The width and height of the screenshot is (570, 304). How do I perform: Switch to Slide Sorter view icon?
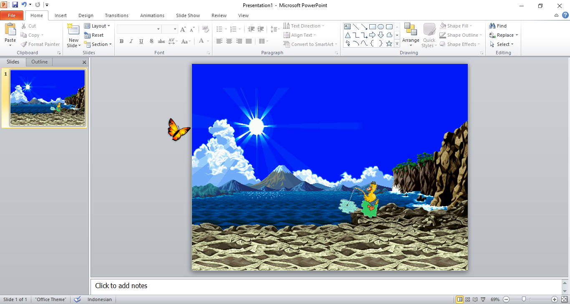[x=467, y=299]
